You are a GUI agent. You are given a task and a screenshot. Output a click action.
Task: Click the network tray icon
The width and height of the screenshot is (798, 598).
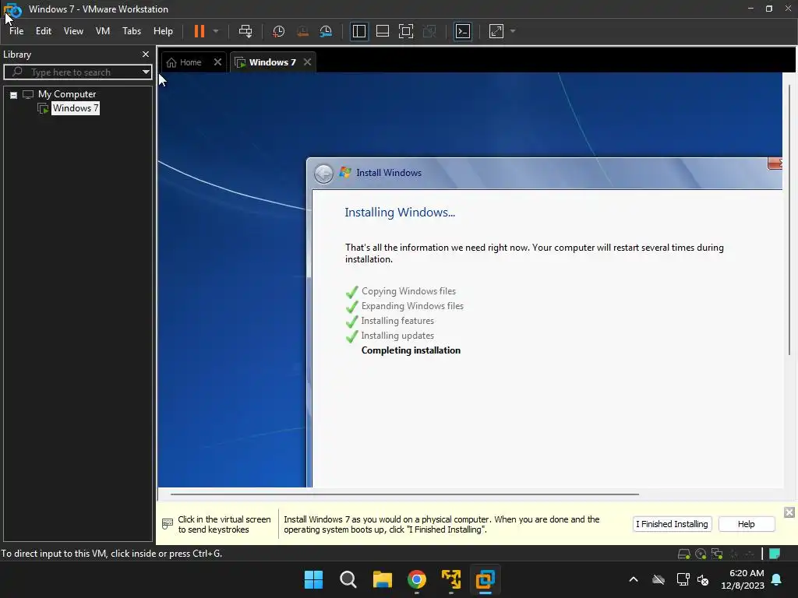pyautogui.click(x=683, y=579)
